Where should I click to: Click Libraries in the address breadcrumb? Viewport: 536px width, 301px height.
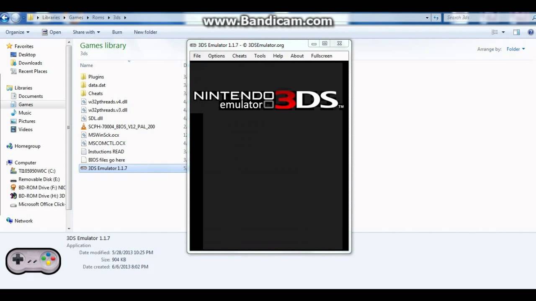(x=51, y=18)
